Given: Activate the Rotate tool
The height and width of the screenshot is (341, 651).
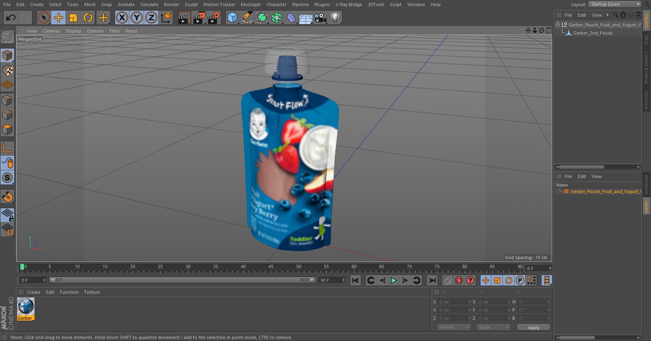Looking at the screenshot, I should pyautogui.click(x=88, y=18).
